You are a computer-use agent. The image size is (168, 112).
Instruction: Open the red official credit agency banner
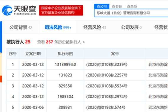61,10
